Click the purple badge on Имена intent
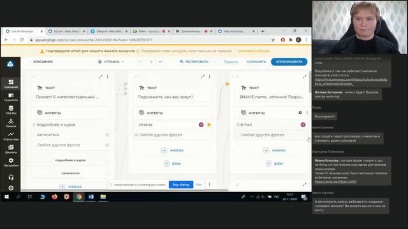408x229 pixels. 201,125
